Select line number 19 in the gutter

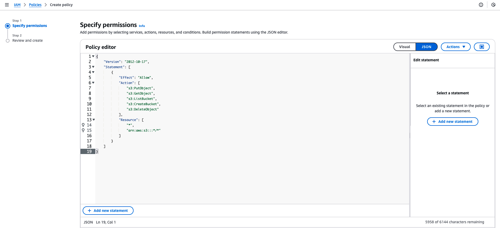[x=89, y=151]
